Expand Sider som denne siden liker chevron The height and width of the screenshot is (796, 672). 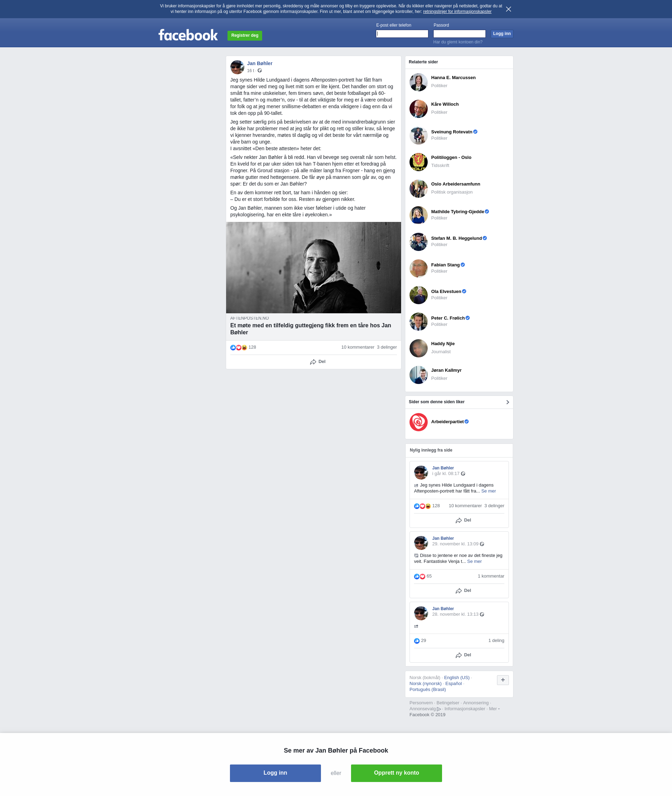pyautogui.click(x=507, y=403)
